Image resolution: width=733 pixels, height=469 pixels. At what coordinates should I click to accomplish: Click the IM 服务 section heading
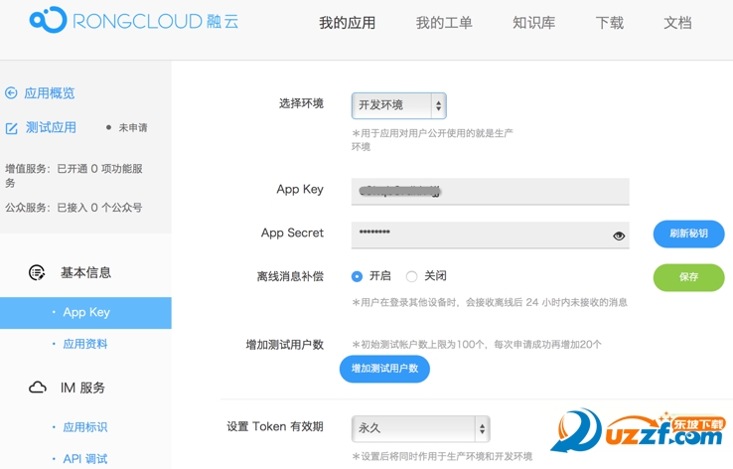[82, 388]
